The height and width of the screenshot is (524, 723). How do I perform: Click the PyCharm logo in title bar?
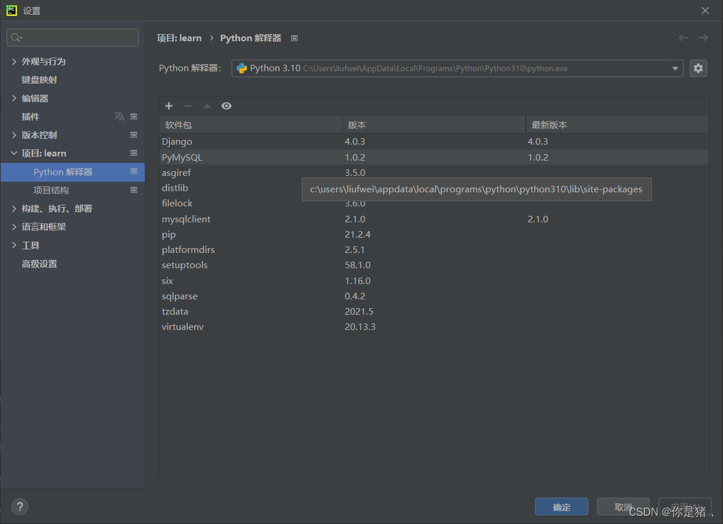[x=12, y=11]
